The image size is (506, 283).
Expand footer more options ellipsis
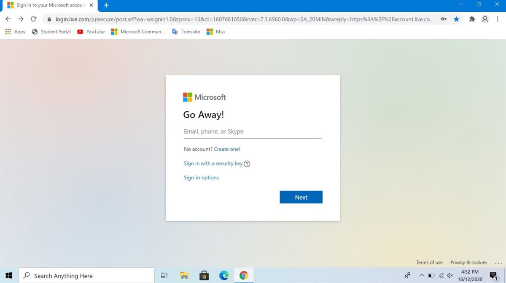point(498,262)
